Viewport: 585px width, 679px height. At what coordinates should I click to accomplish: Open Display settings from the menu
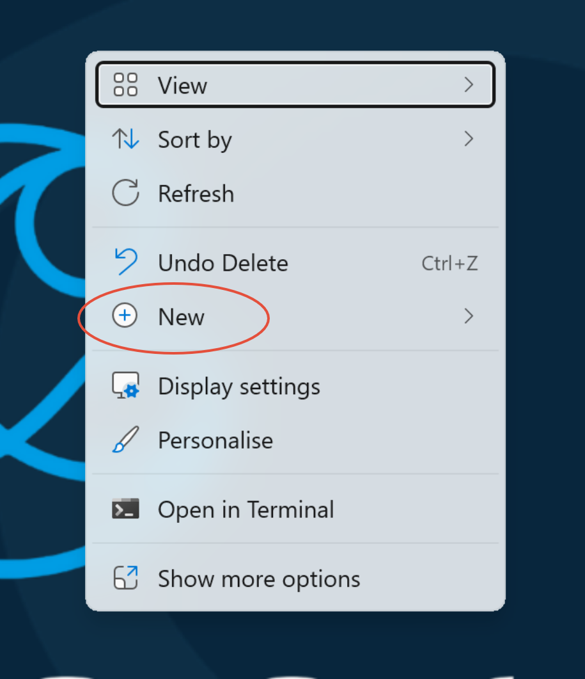coord(295,386)
